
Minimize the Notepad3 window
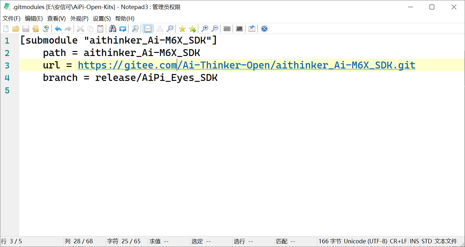410,7
